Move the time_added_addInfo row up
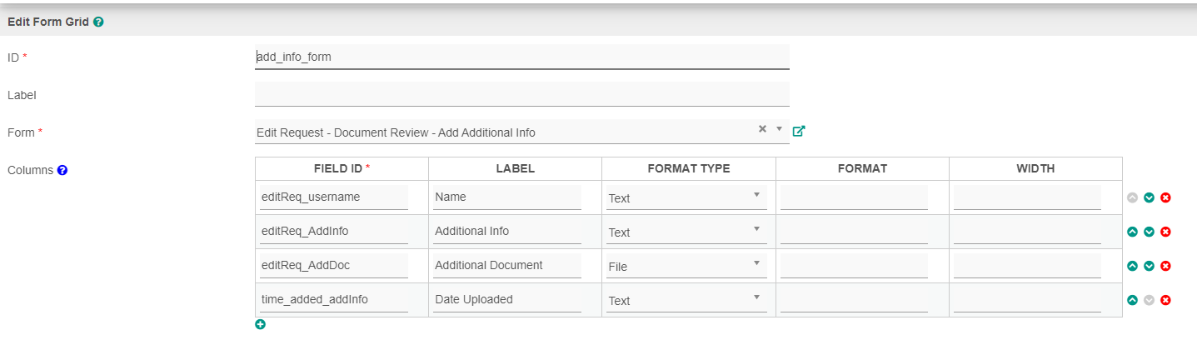The image size is (1197, 340). tap(1132, 300)
